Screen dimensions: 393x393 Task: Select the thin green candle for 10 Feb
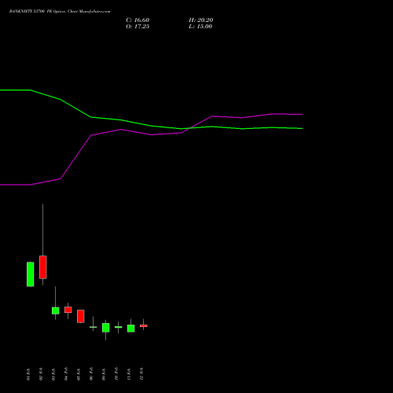119,327
